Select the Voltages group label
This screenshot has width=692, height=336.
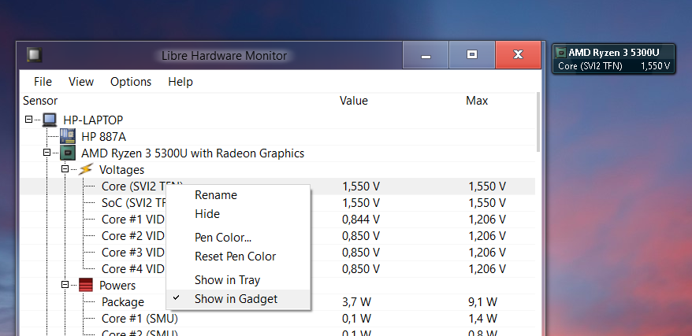122,170
